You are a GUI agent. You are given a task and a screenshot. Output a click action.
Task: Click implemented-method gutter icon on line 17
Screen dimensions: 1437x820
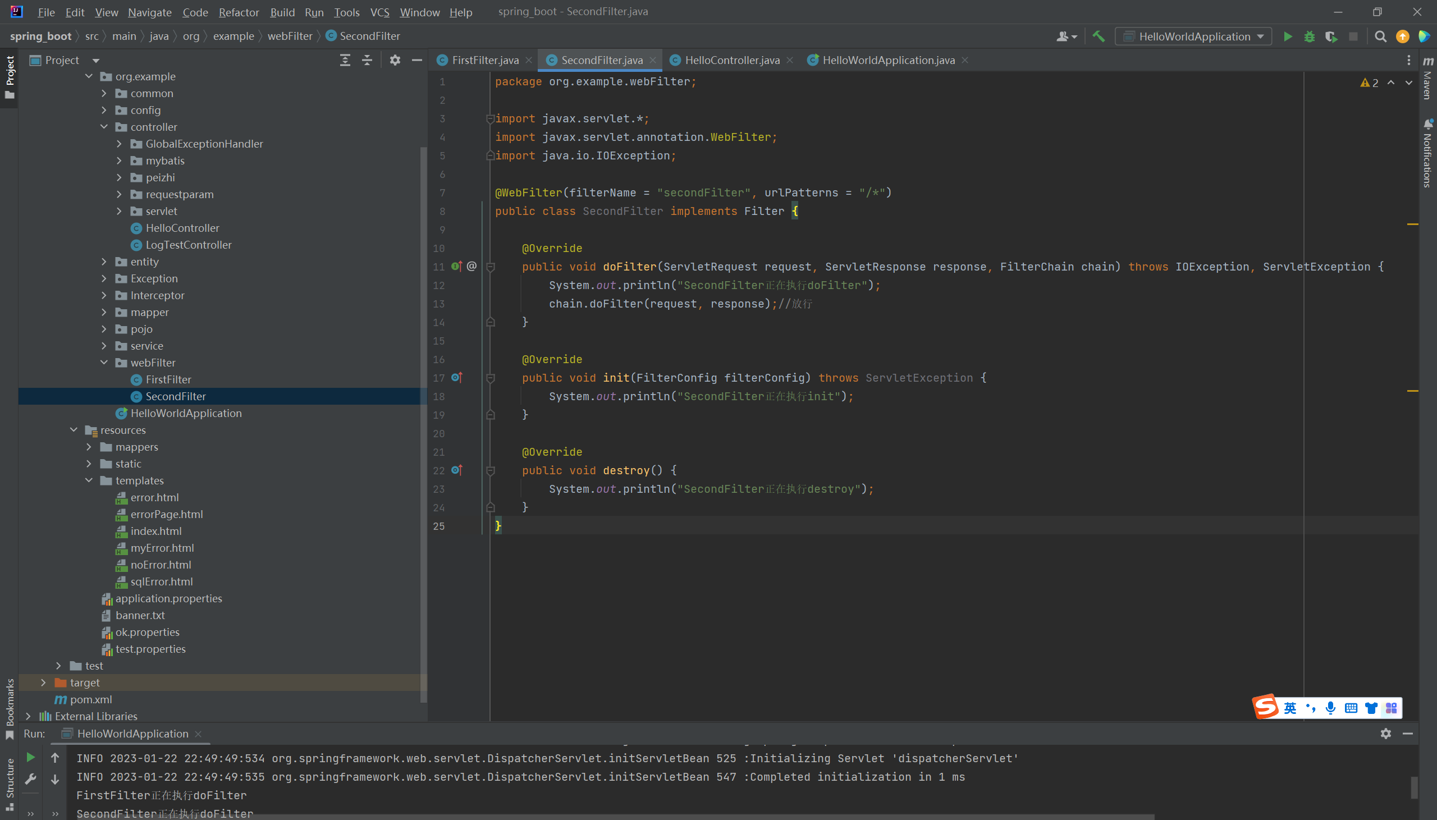pyautogui.click(x=457, y=377)
